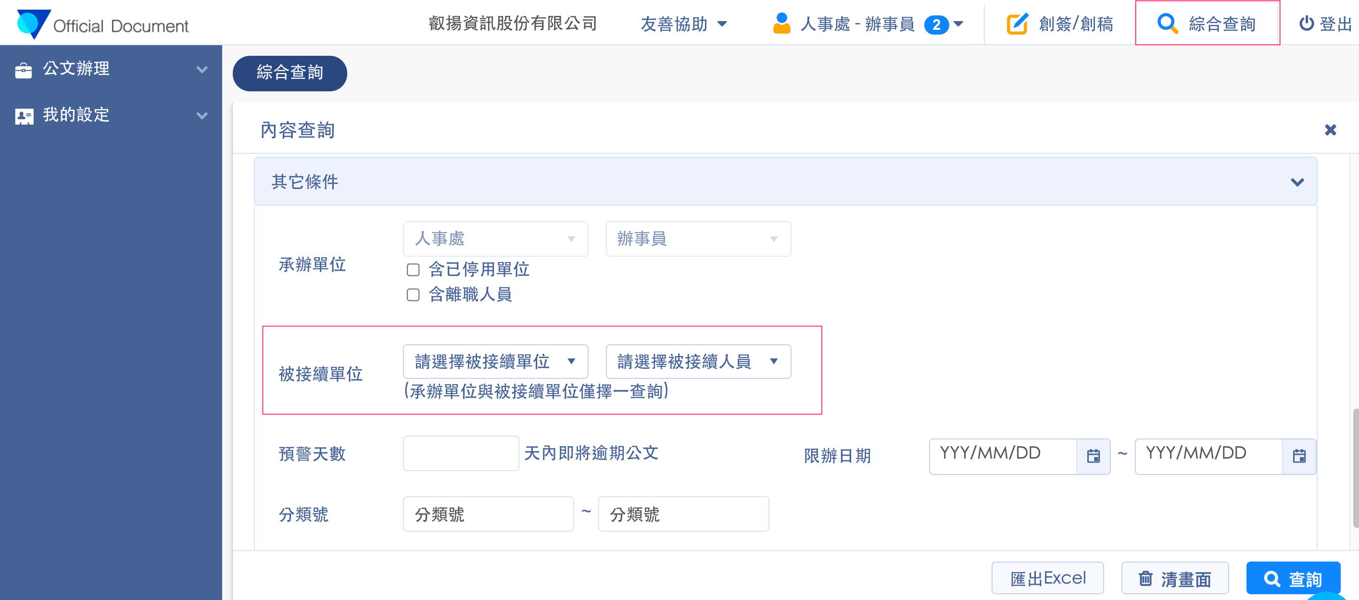This screenshot has width=1359, height=600.
Task: Click the 匯出Excel button
Action: tap(1047, 578)
